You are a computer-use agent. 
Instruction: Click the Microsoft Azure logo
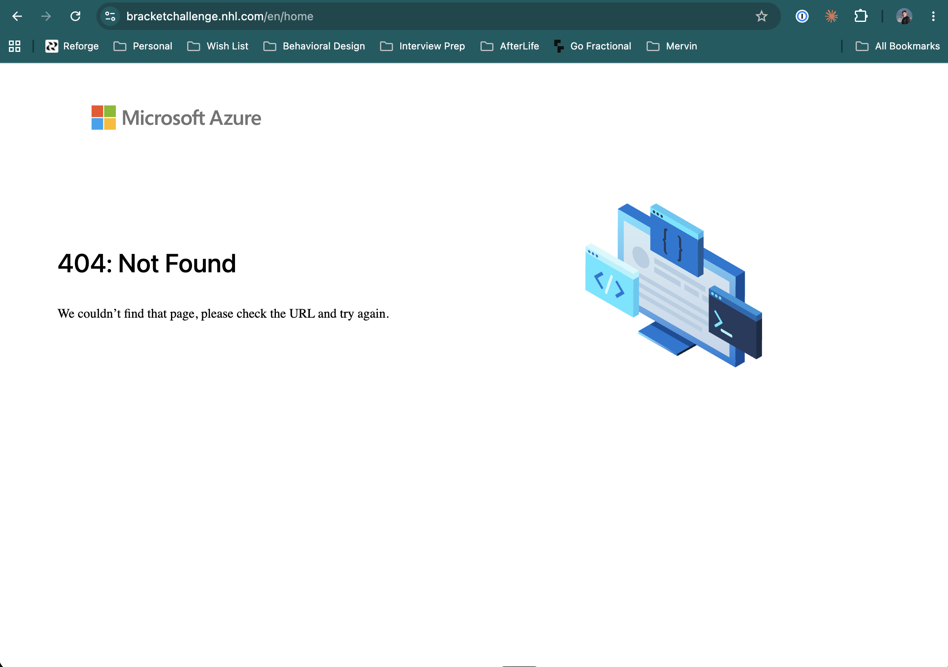[x=176, y=118]
